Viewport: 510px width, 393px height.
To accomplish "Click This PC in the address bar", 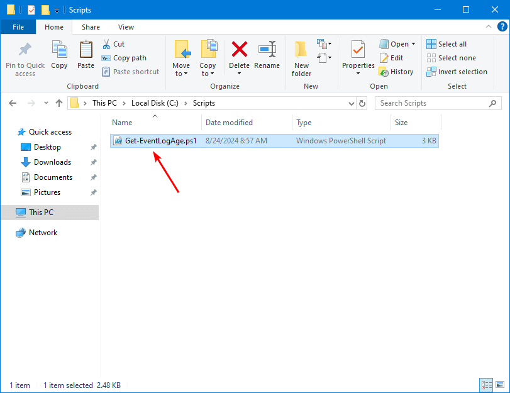I will [x=104, y=103].
